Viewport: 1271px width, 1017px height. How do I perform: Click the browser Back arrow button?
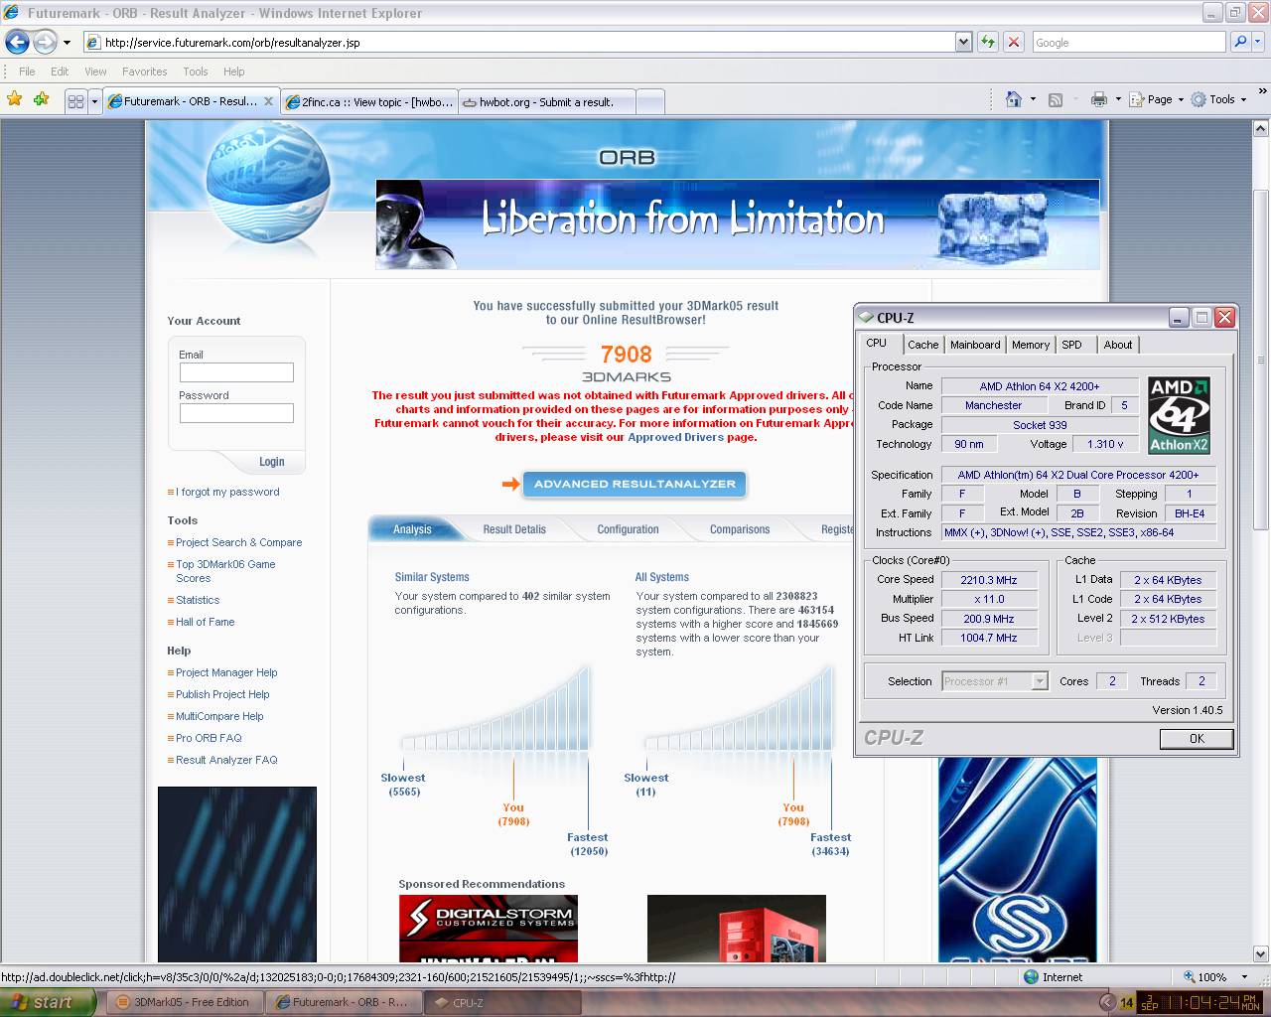[x=17, y=42]
